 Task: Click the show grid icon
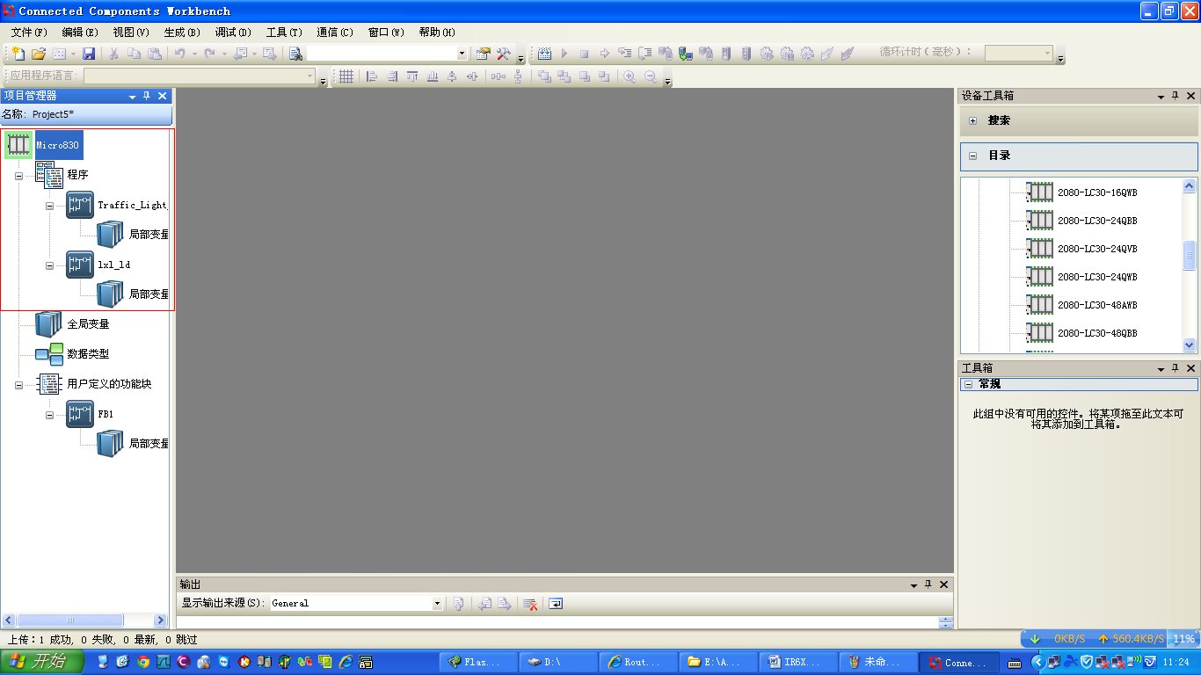[x=346, y=76]
